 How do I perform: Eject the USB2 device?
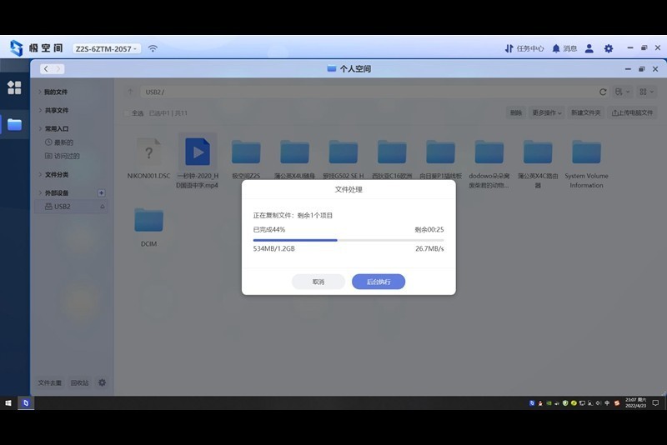click(103, 206)
